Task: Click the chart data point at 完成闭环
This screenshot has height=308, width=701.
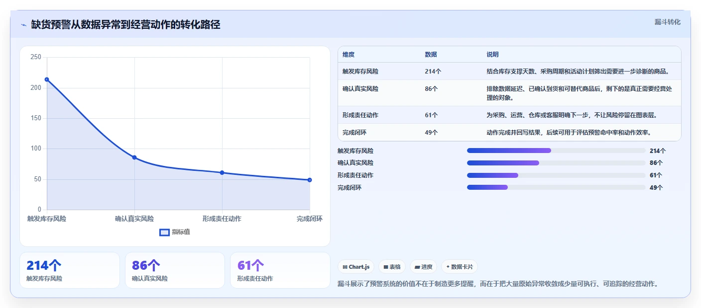Action: (310, 180)
